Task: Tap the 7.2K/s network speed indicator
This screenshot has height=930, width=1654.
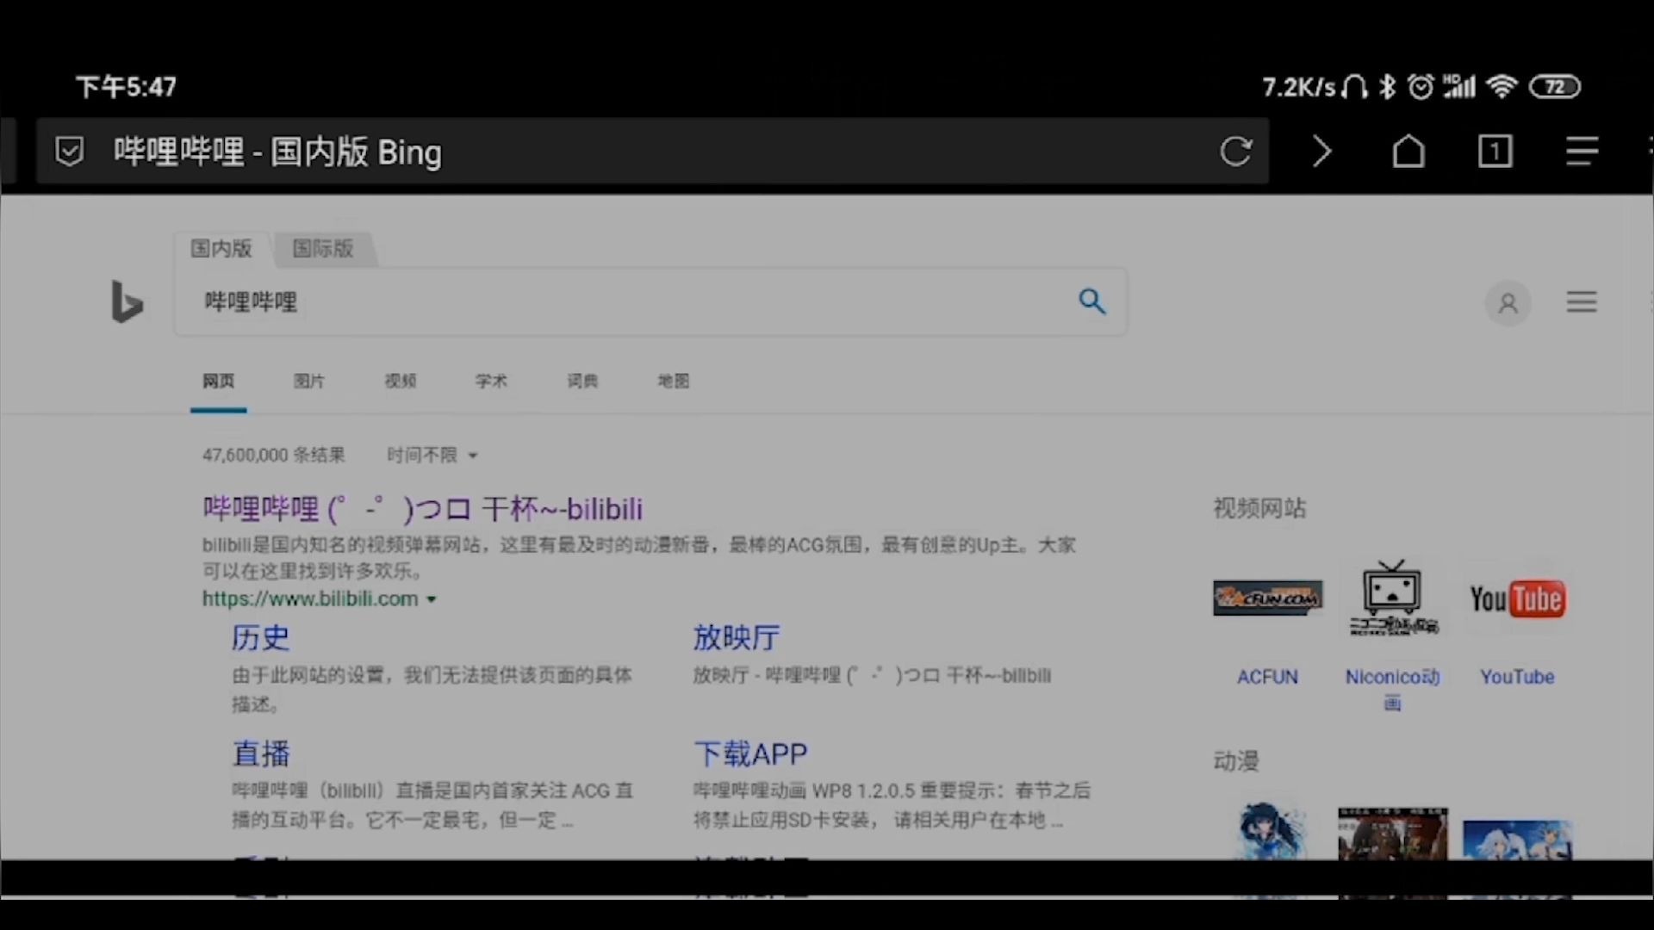Action: point(1299,87)
